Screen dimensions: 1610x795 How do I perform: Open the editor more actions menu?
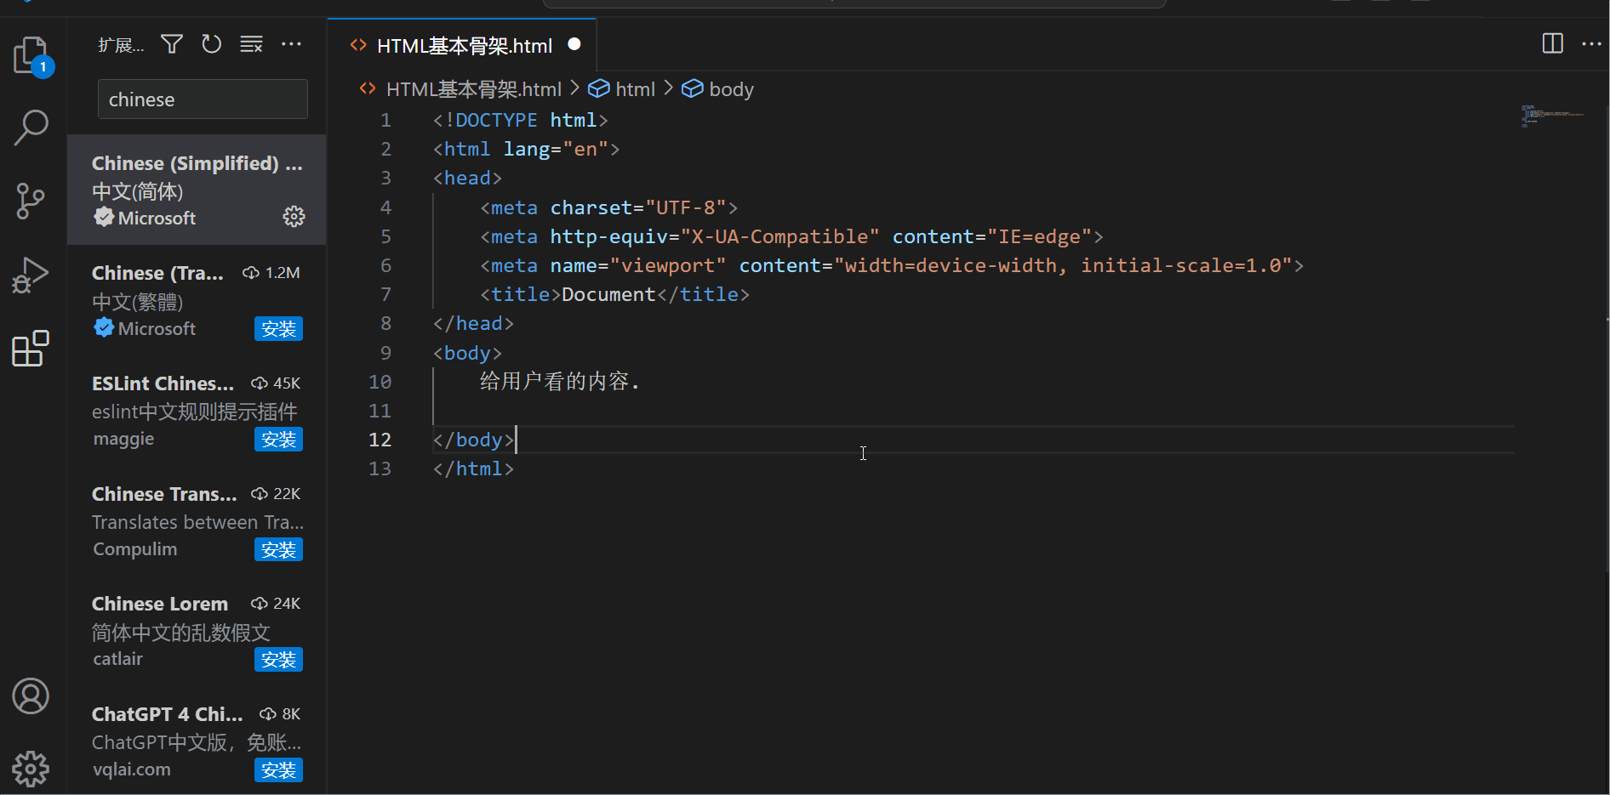1592,43
